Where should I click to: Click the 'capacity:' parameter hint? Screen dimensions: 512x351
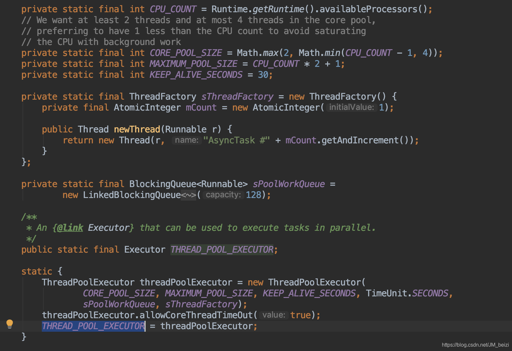[223, 195]
